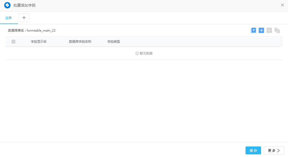This screenshot has height=157, width=288.
Task: Click the sad face empty-data icon
Action: point(137,53)
